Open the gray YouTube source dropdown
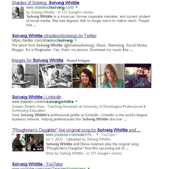This screenshot has width=172, height=169. point(109,135)
